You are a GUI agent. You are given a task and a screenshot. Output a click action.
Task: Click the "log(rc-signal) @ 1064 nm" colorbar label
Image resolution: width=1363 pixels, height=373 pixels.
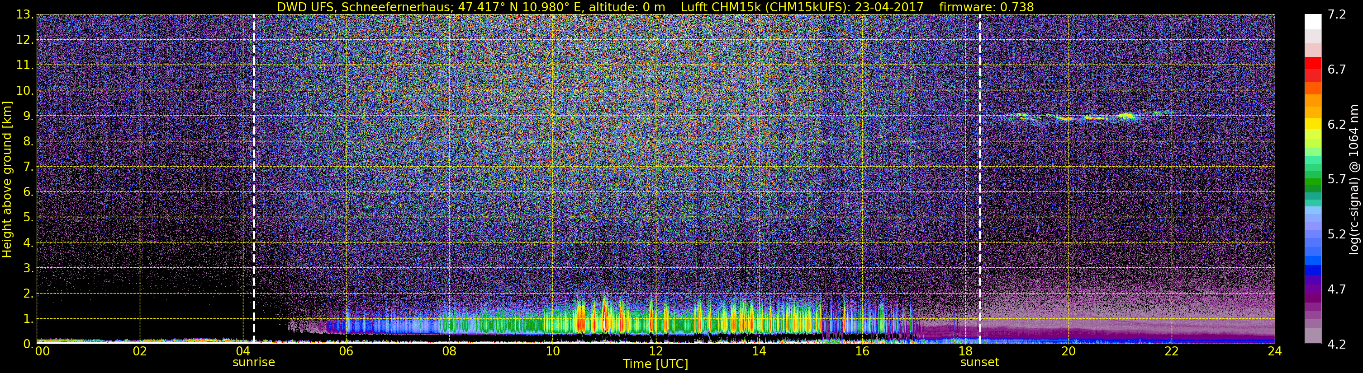[1354, 179]
